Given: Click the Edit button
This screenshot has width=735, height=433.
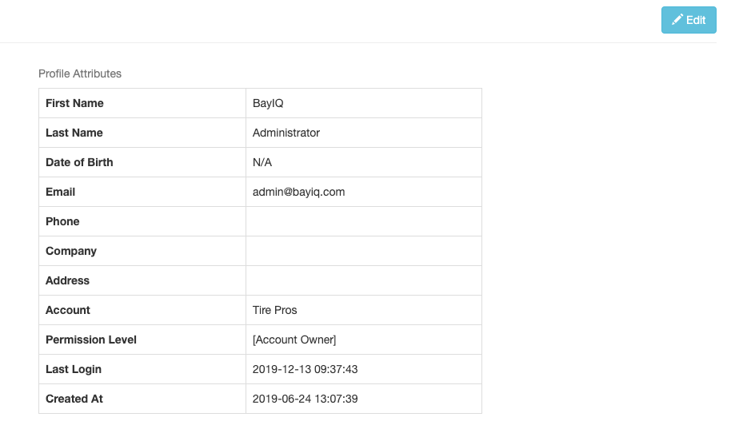Looking at the screenshot, I should pyautogui.click(x=689, y=20).
